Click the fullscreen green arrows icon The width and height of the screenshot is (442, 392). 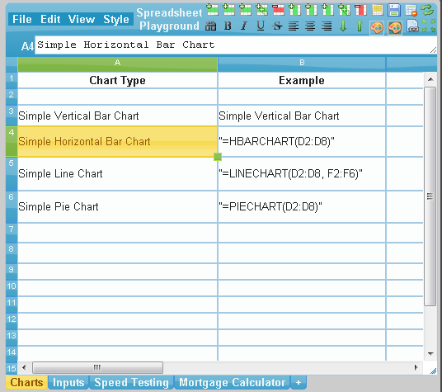(x=429, y=26)
